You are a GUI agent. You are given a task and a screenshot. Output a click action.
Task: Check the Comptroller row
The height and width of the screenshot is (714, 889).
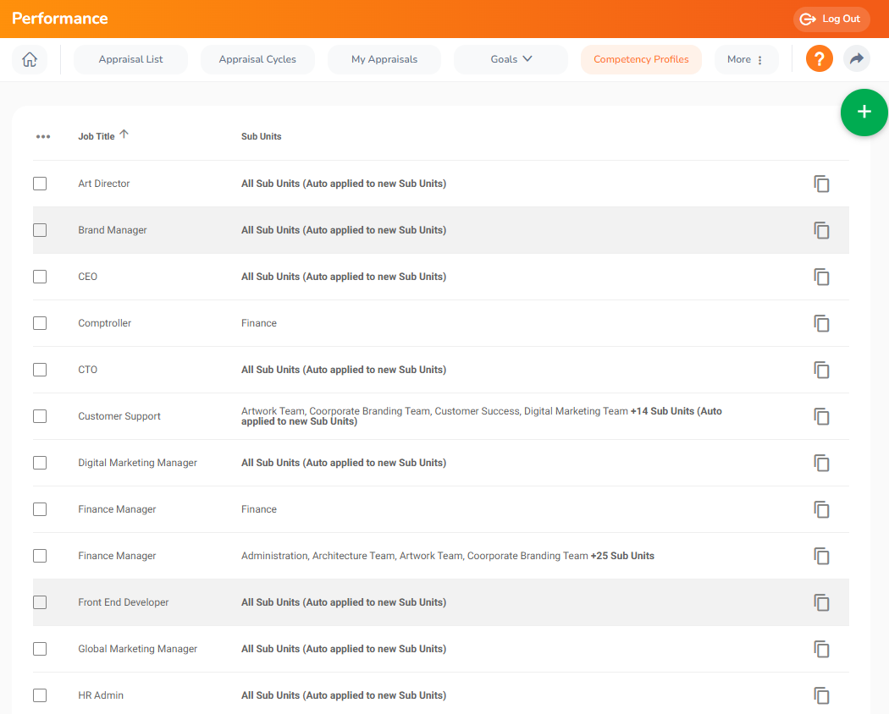click(x=40, y=323)
